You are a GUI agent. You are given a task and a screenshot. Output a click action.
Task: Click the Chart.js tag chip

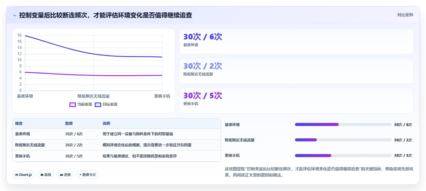[x=23, y=175]
